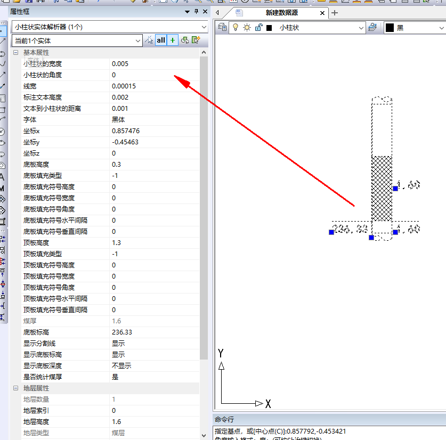
Task: Open the 属性框 panel options triangle menu
Action: 187,12
